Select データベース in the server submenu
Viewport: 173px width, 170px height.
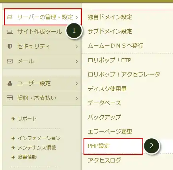coord(104,103)
